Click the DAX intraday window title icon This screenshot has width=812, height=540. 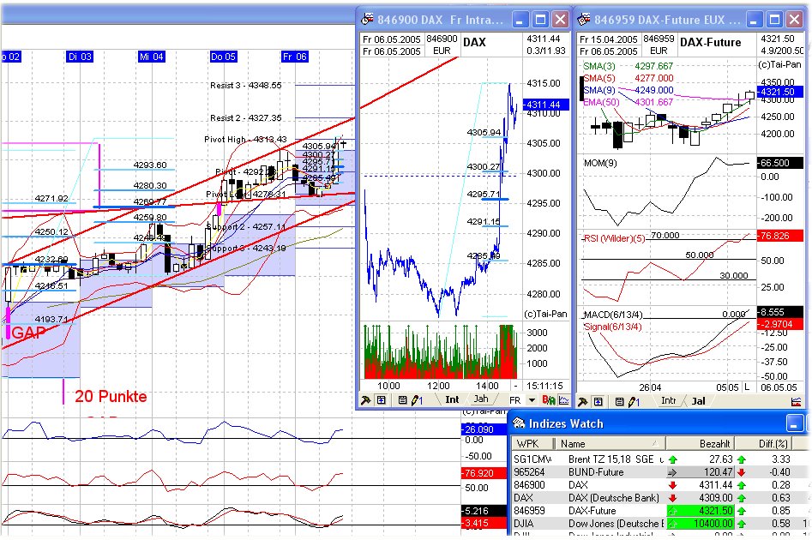[367, 19]
